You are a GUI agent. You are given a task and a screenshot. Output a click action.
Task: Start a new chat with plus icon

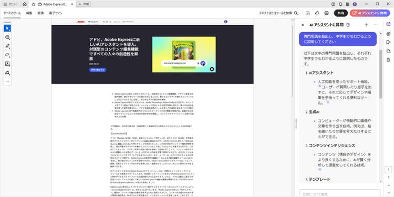(366, 25)
